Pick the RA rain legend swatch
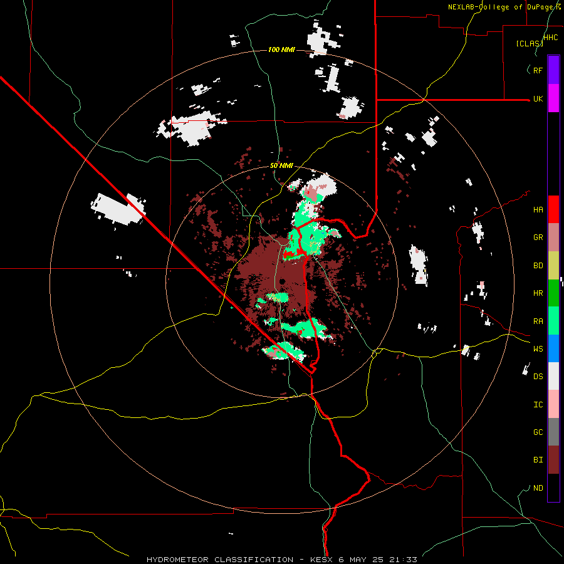 [553, 321]
